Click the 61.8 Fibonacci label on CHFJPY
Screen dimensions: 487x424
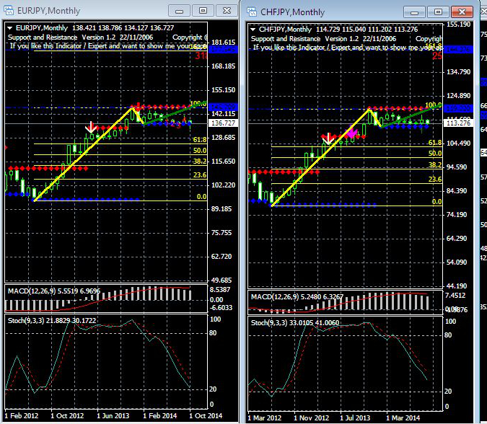[x=435, y=143]
